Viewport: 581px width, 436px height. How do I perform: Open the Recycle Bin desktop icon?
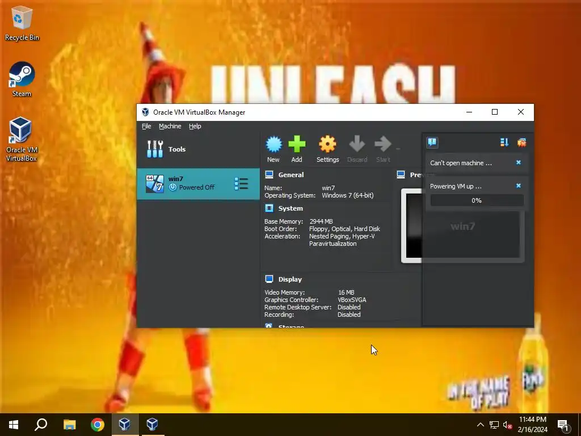click(22, 23)
